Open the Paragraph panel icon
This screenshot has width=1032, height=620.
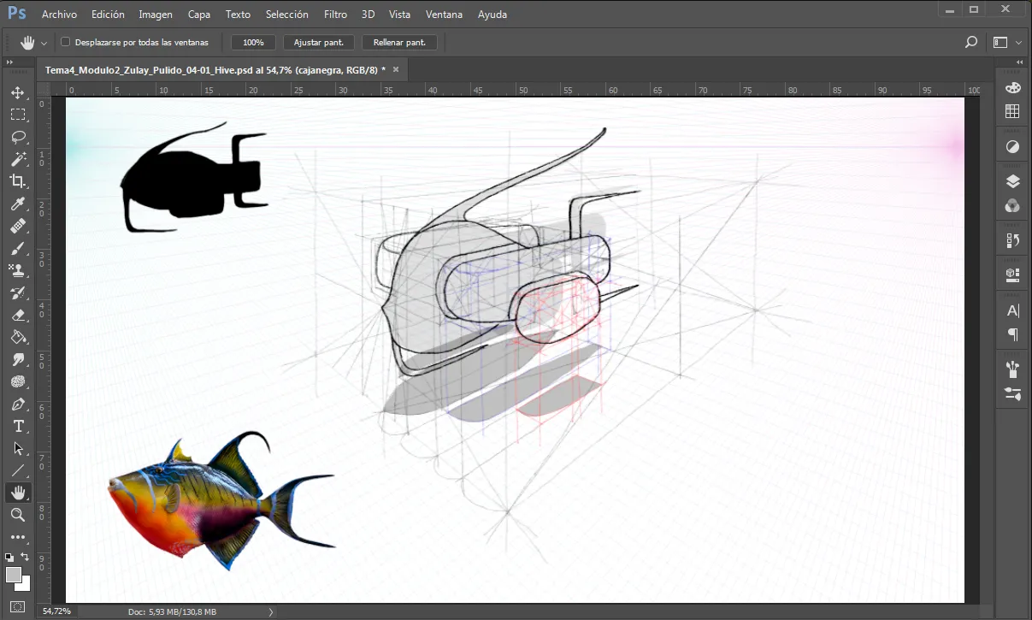(1012, 334)
